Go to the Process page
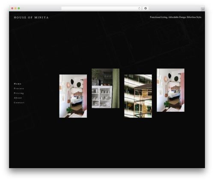 (x=19, y=89)
